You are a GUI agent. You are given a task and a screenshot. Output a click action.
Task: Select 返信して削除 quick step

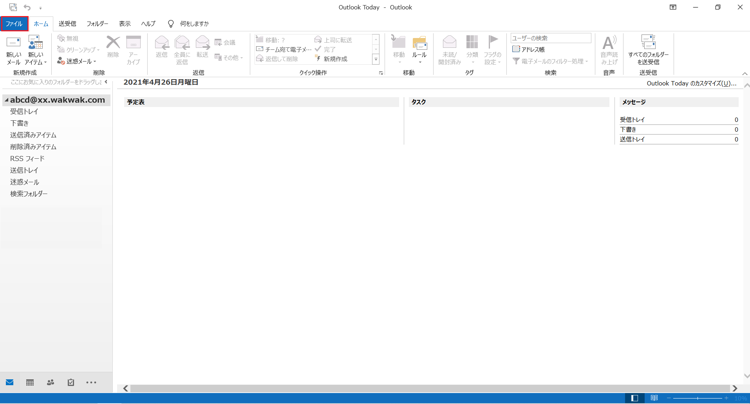tap(277, 59)
